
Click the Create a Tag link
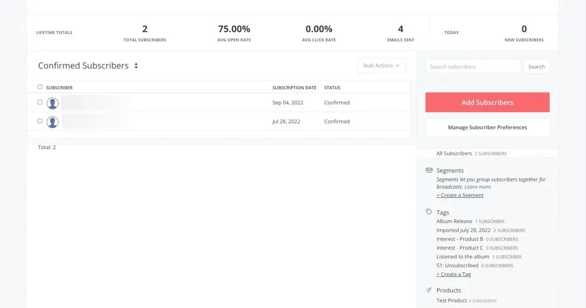(454, 274)
